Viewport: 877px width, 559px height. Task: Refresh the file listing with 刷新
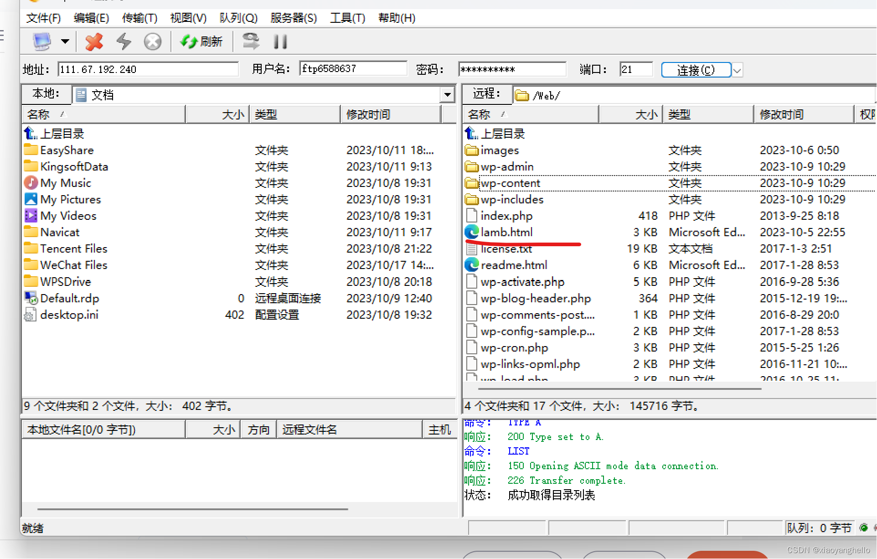(201, 41)
